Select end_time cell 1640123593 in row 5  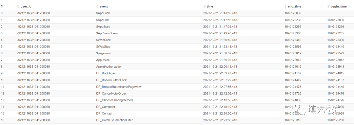coord(293,46)
